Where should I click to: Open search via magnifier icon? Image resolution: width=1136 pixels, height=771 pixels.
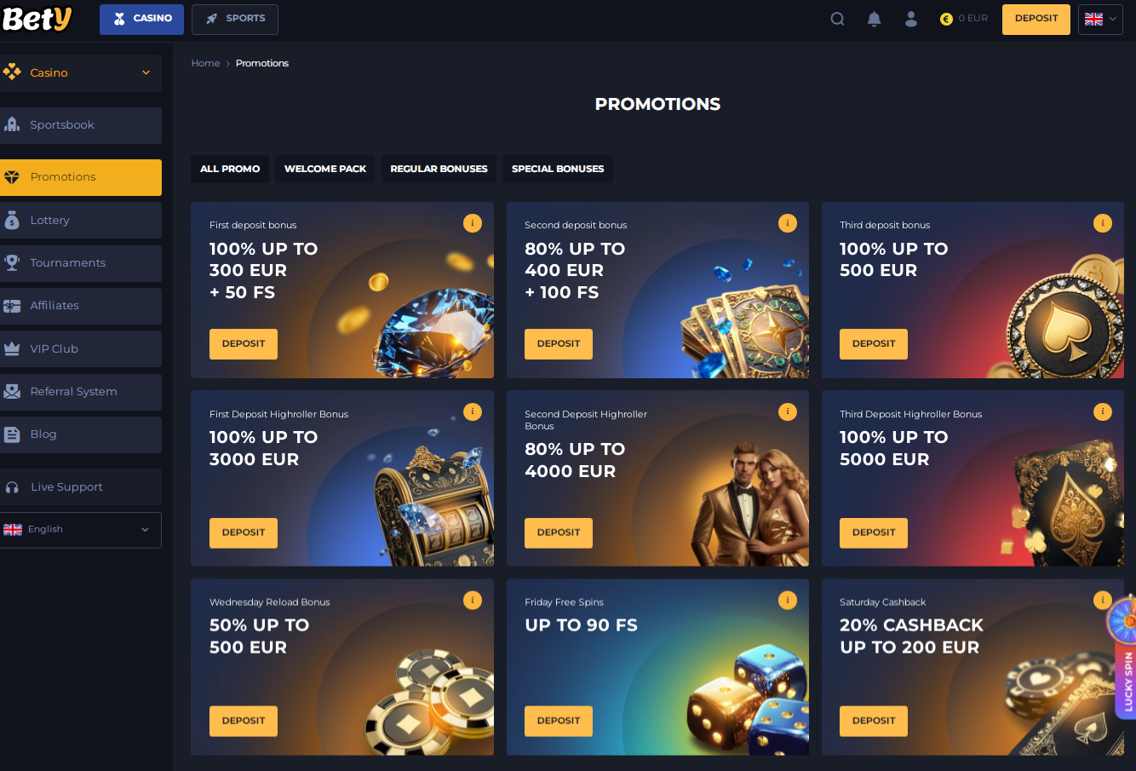(837, 19)
